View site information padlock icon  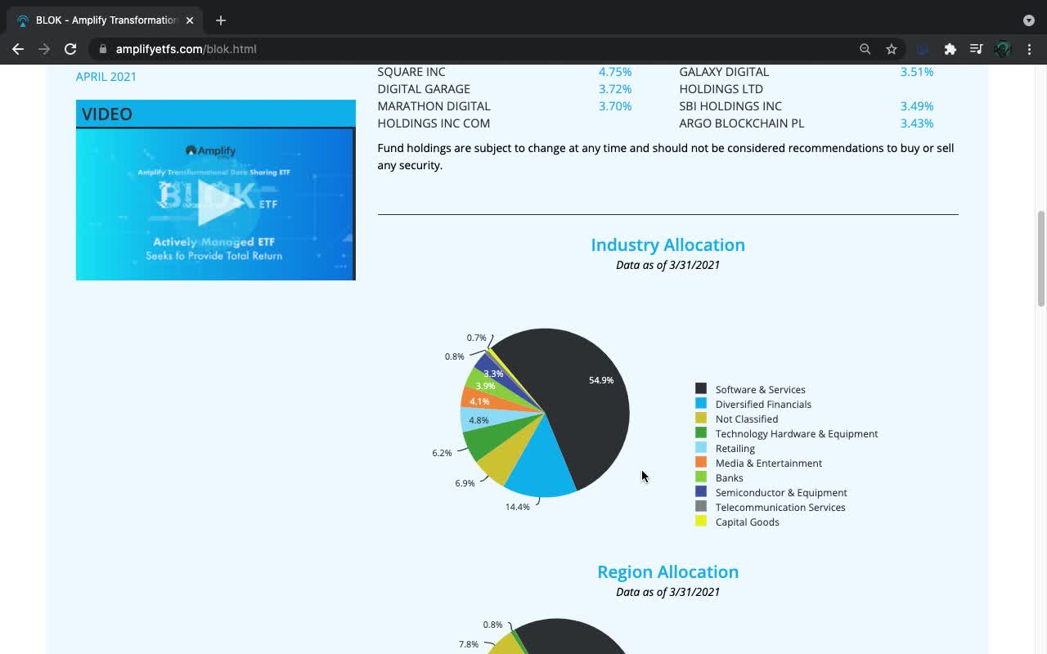click(103, 49)
